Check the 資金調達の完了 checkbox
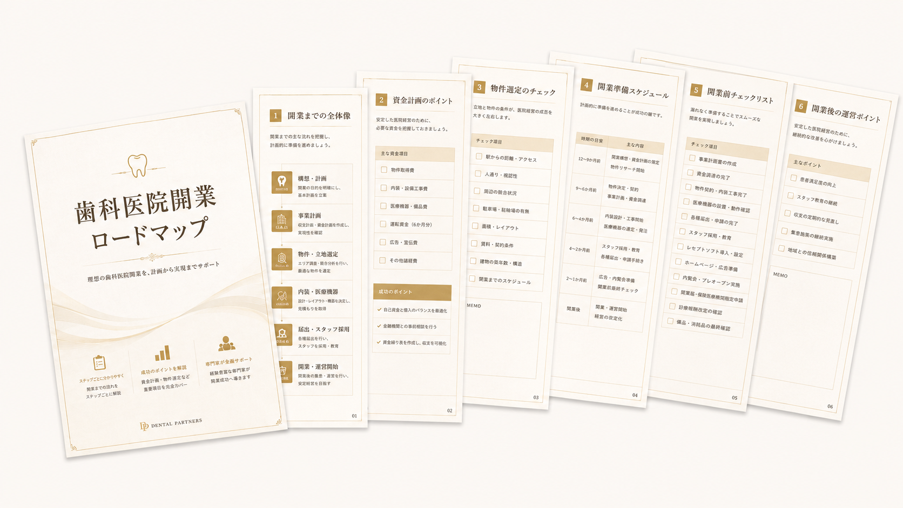903x508 pixels. [690, 173]
